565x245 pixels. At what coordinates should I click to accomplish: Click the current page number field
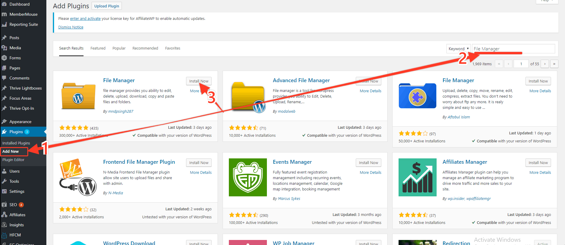click(521, 64)
